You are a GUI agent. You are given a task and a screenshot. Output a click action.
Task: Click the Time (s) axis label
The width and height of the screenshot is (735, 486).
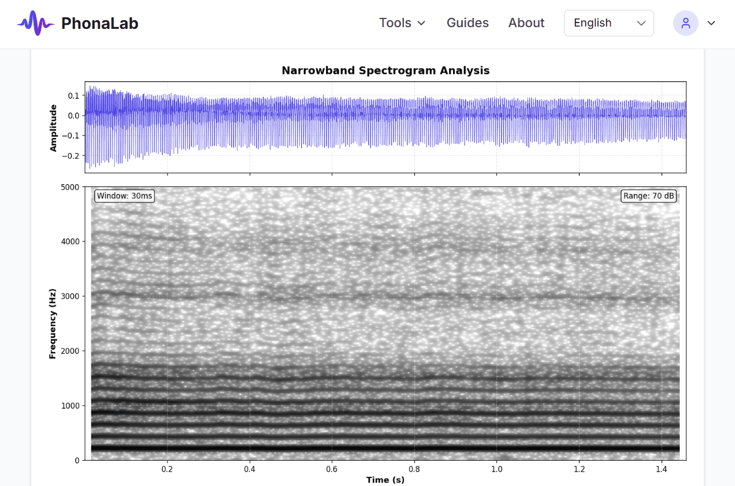pyautogui.click(x=385, y=480)
